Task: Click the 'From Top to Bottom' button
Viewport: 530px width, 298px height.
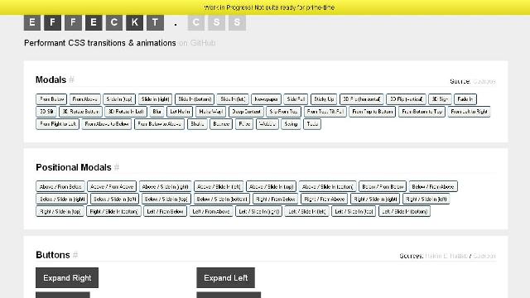Action: 372,112
